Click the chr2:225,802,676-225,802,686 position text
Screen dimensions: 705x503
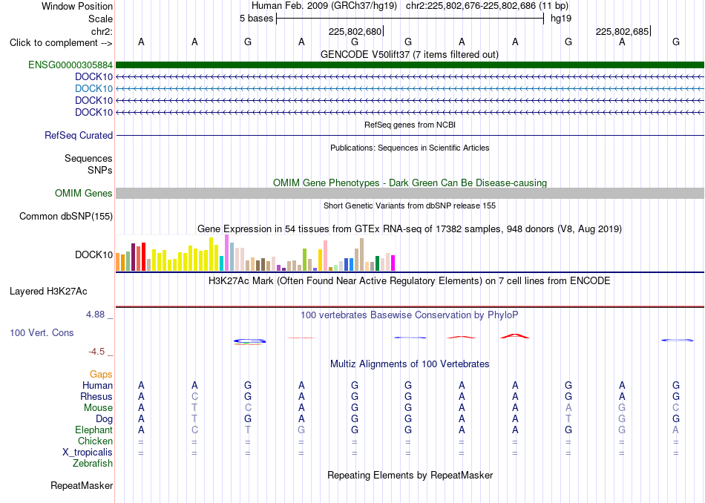(x=487, y=6)
